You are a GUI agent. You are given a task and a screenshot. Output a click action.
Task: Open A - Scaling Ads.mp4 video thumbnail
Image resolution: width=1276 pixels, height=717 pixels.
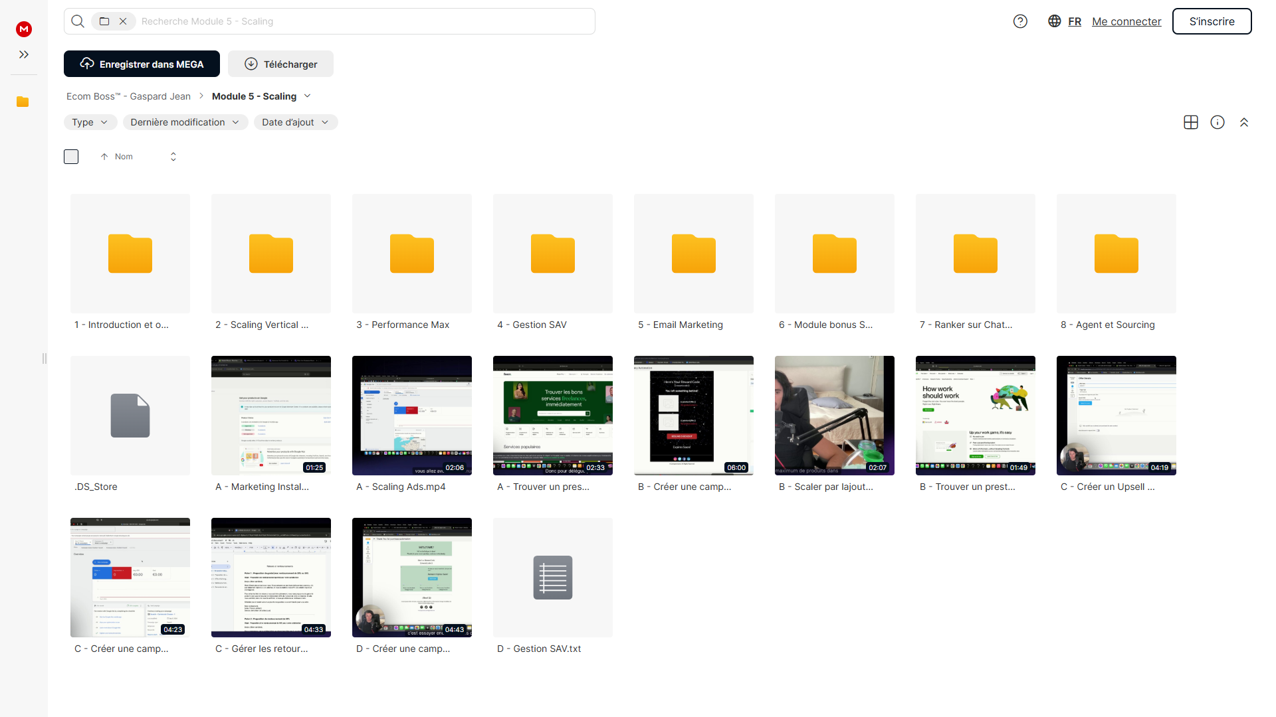[412, 416]
